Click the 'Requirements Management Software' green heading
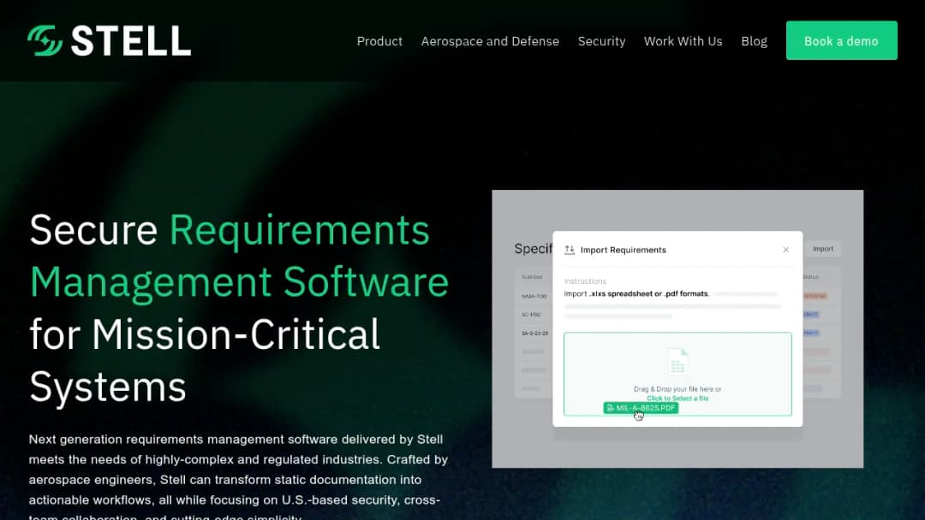The width and height of the screenshot is (925, 520). point(240,256)
